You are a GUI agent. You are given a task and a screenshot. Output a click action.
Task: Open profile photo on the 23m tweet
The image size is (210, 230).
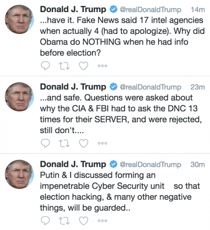(x=20, y=97)
